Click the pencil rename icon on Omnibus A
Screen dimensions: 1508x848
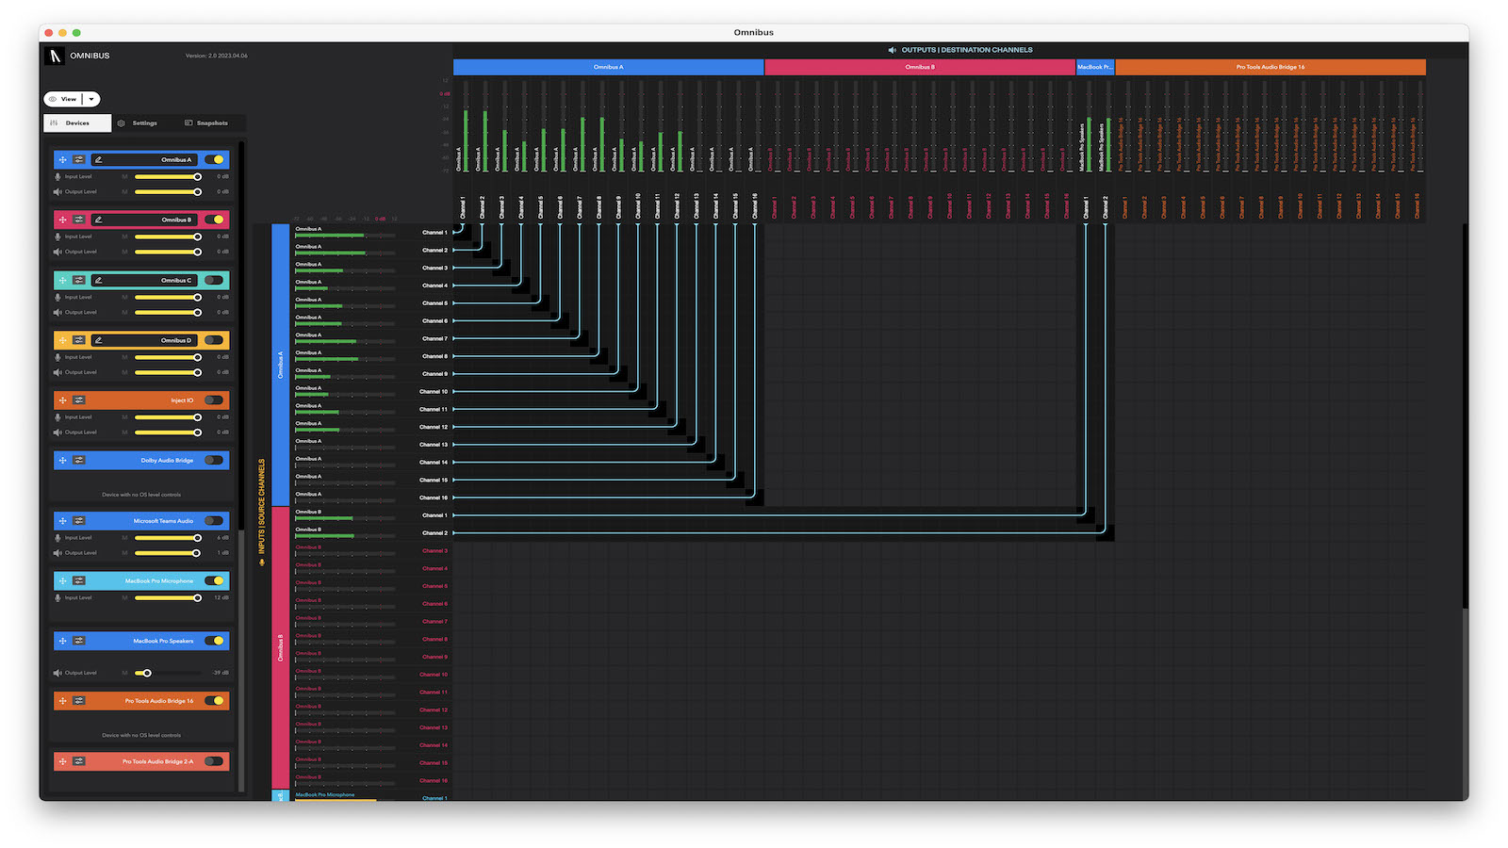pyautogui.click(x=99, y=160)
